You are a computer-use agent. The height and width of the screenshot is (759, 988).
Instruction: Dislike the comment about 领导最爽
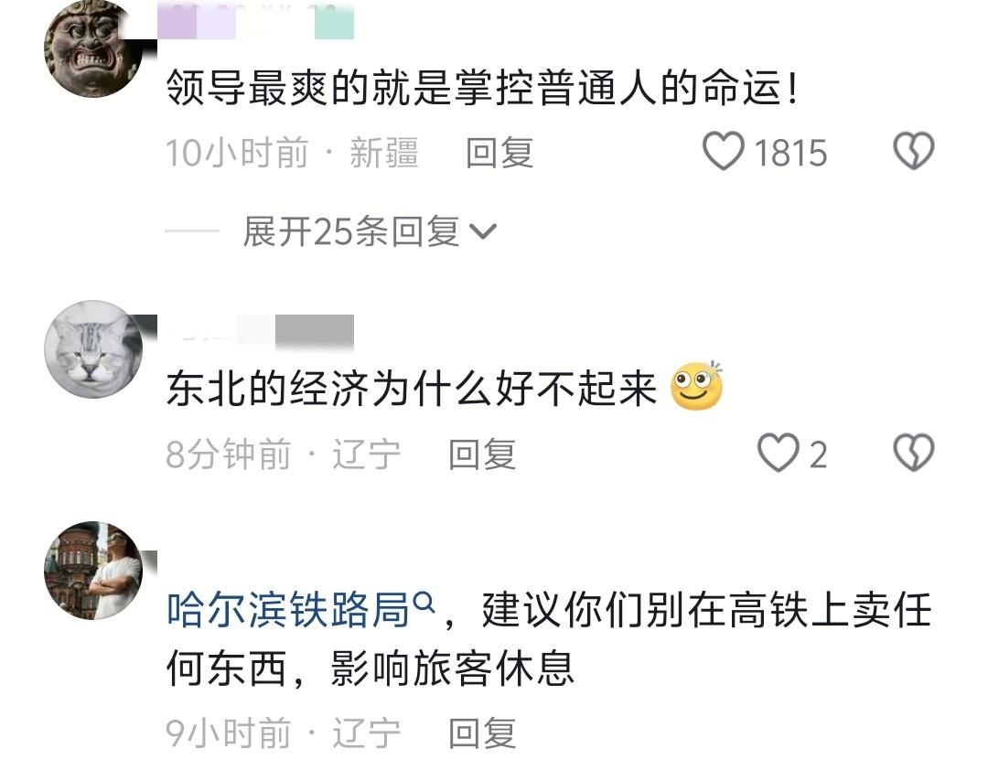pyautogui.click(x=913, y=151)
